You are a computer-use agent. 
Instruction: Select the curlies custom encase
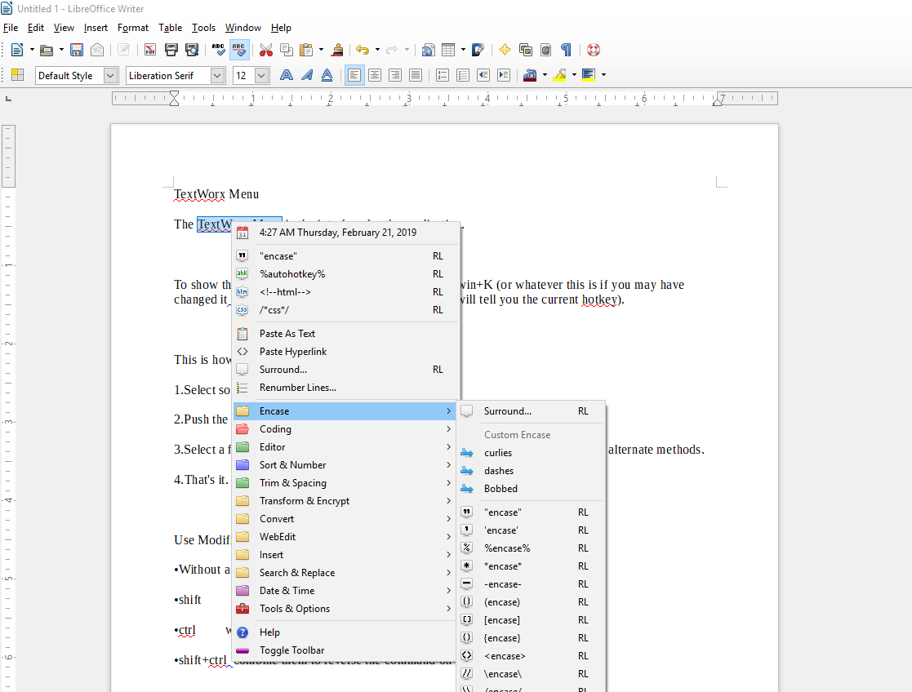(x=531, y=453)
